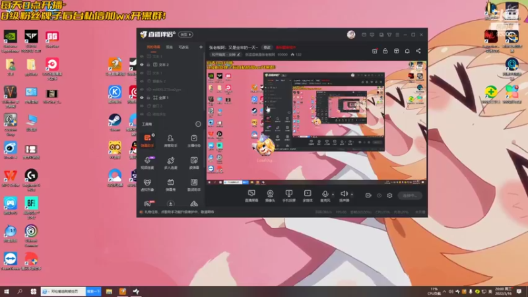Open the user avatar in title bar
The height and width of the screenshot is (297, 528).
(x=351, y=34)
